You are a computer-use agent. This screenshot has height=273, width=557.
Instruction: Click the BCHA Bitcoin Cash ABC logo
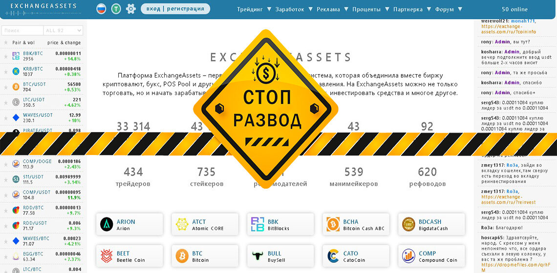pyautogui.click(x=333, y=224)
